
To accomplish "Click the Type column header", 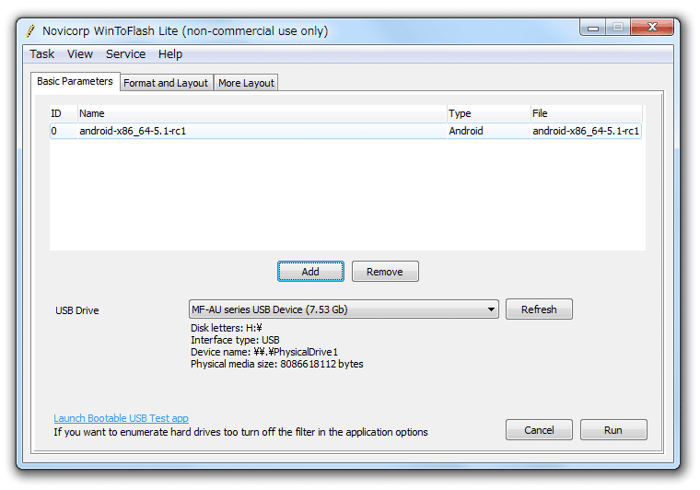I will point(488,113).
